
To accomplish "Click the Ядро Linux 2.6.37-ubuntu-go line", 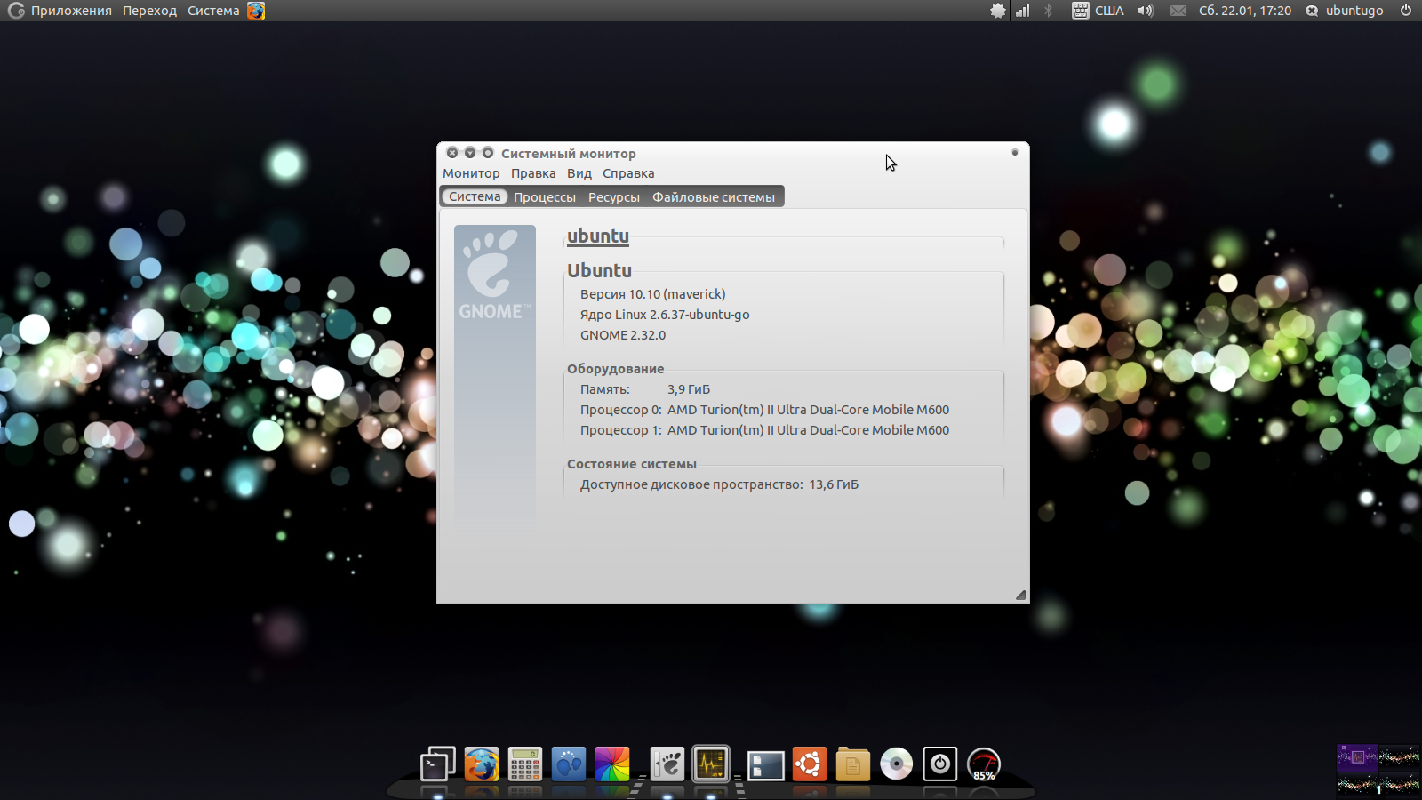I will [x=665, y=315].
